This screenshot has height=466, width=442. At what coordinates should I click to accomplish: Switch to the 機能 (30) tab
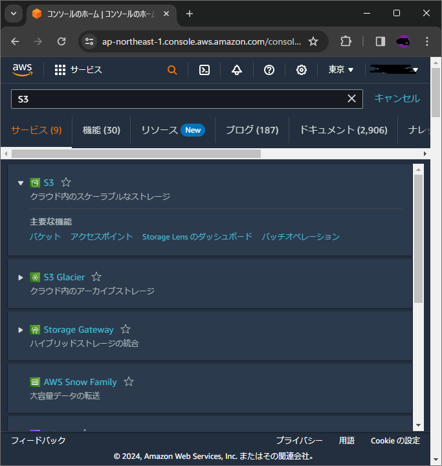tap(102, 130)
